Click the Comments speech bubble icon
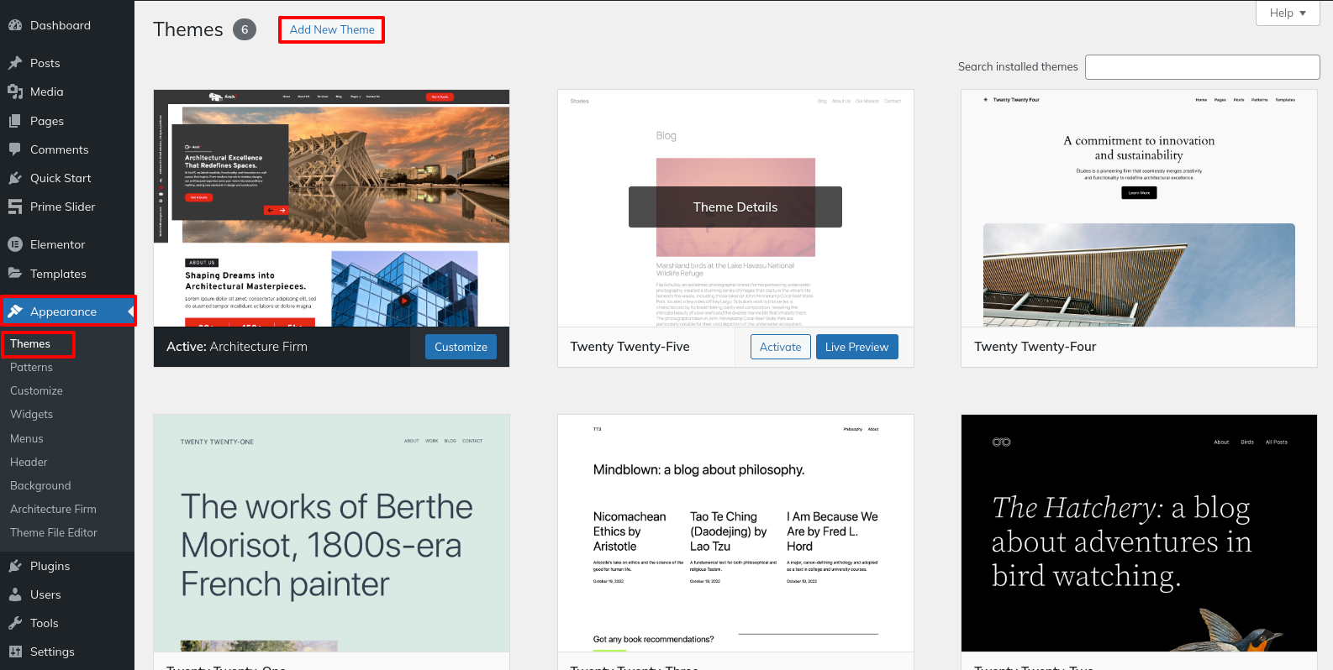The image size is (1333, 670). point(15,149)
